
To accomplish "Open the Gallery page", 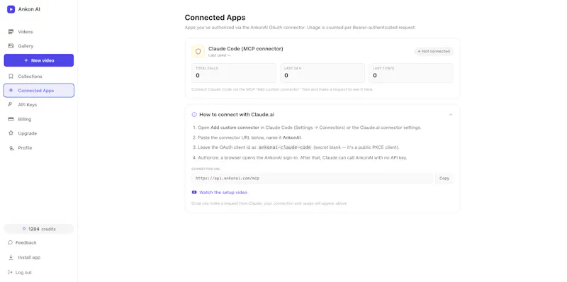I will 39,46.
